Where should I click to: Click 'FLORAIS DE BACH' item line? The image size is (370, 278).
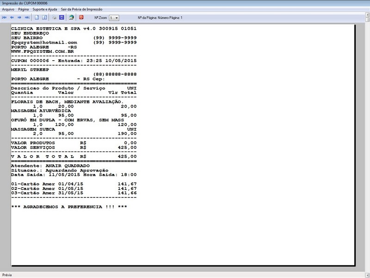point(67,102)
